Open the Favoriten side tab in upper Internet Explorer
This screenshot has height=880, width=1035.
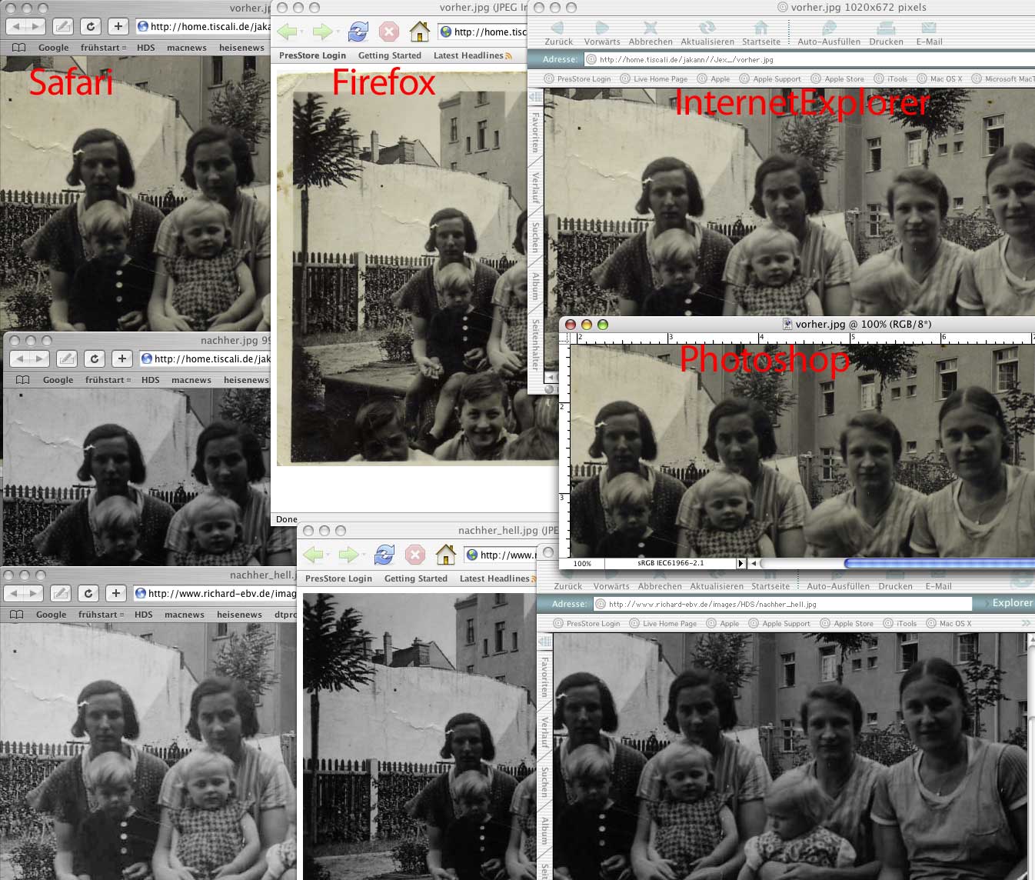click(535, 133)
